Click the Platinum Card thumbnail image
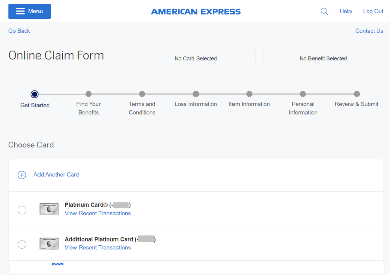 click(49, 209)
